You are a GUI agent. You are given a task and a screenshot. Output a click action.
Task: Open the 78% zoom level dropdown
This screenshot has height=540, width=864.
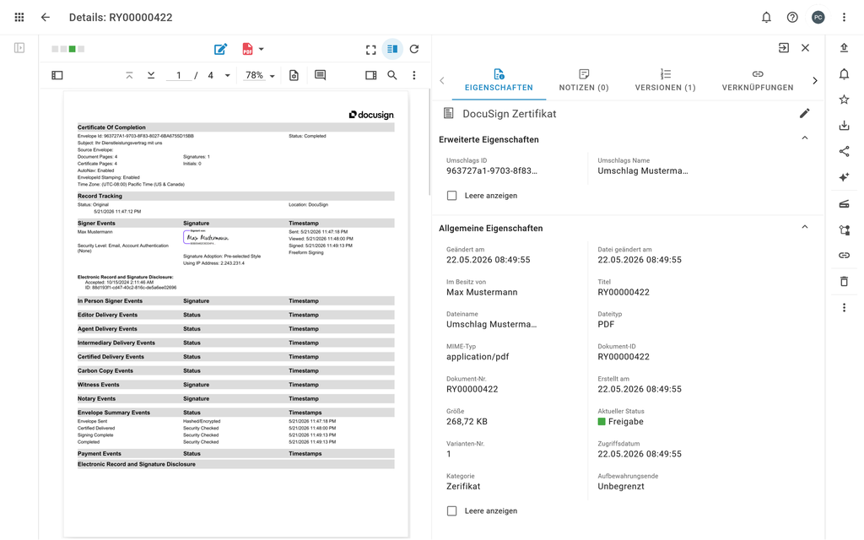click(259, 75)
